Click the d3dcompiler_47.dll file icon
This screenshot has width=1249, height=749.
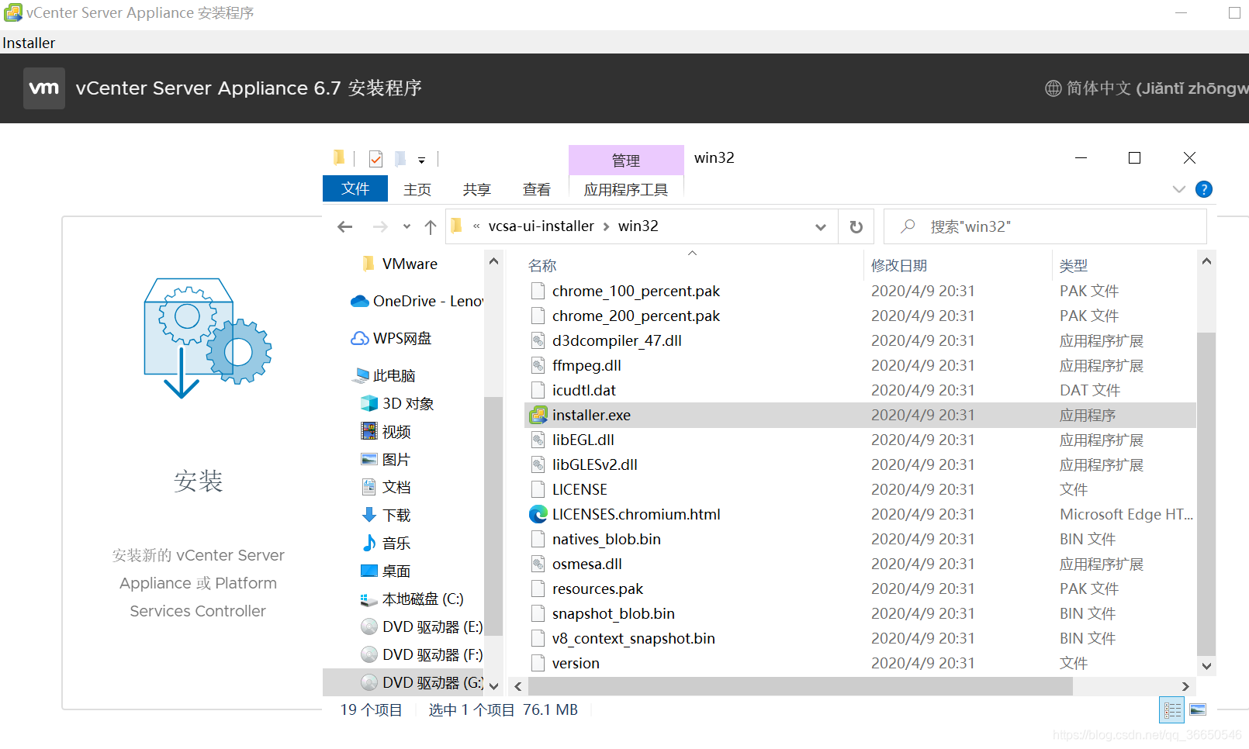click(x=538, y=340)
